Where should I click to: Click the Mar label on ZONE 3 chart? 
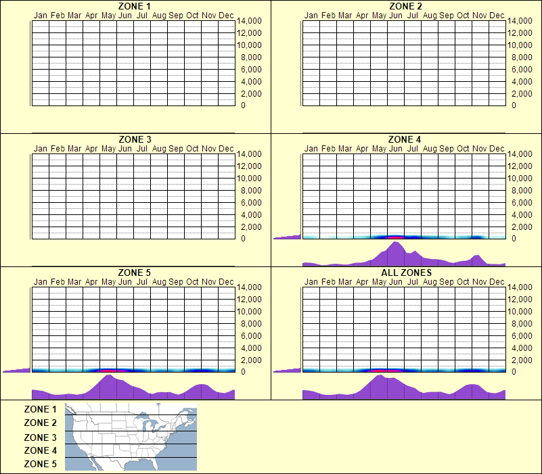(74, 149)
